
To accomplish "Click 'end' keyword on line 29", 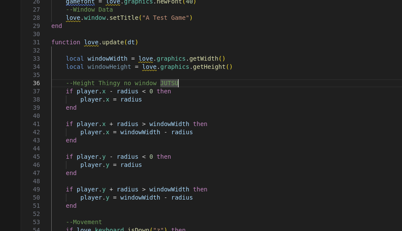I will pyautogui.click(x=57, y=26).
